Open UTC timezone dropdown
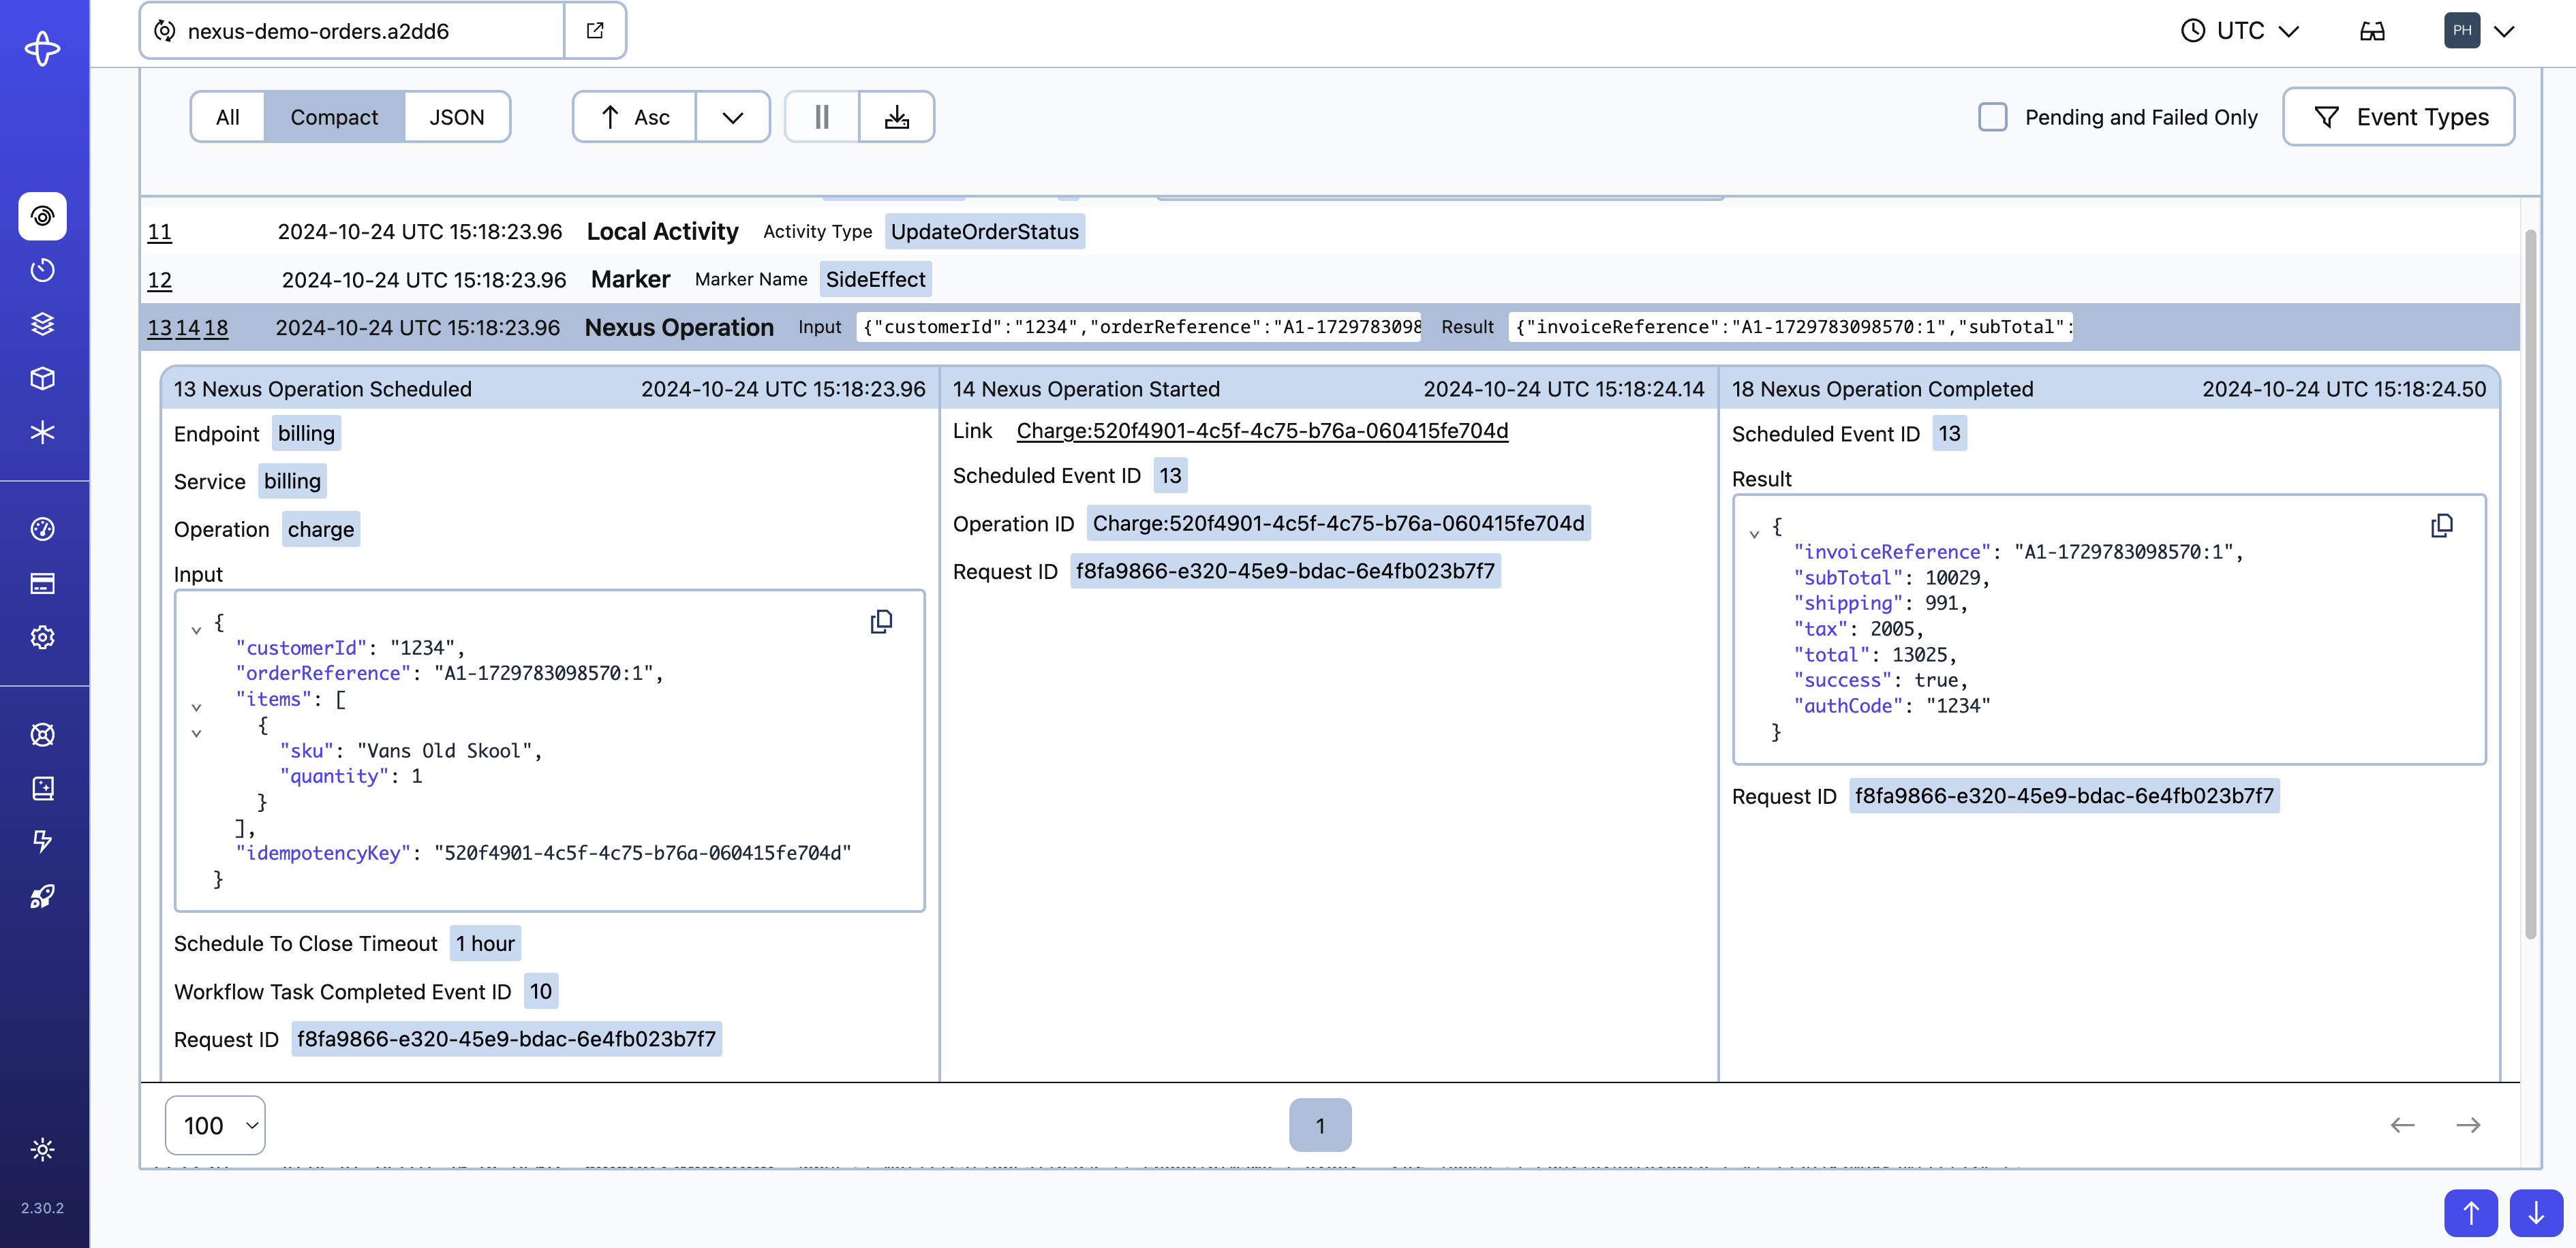This screenshot has height=1248, width=2576. coord(2240,31)
